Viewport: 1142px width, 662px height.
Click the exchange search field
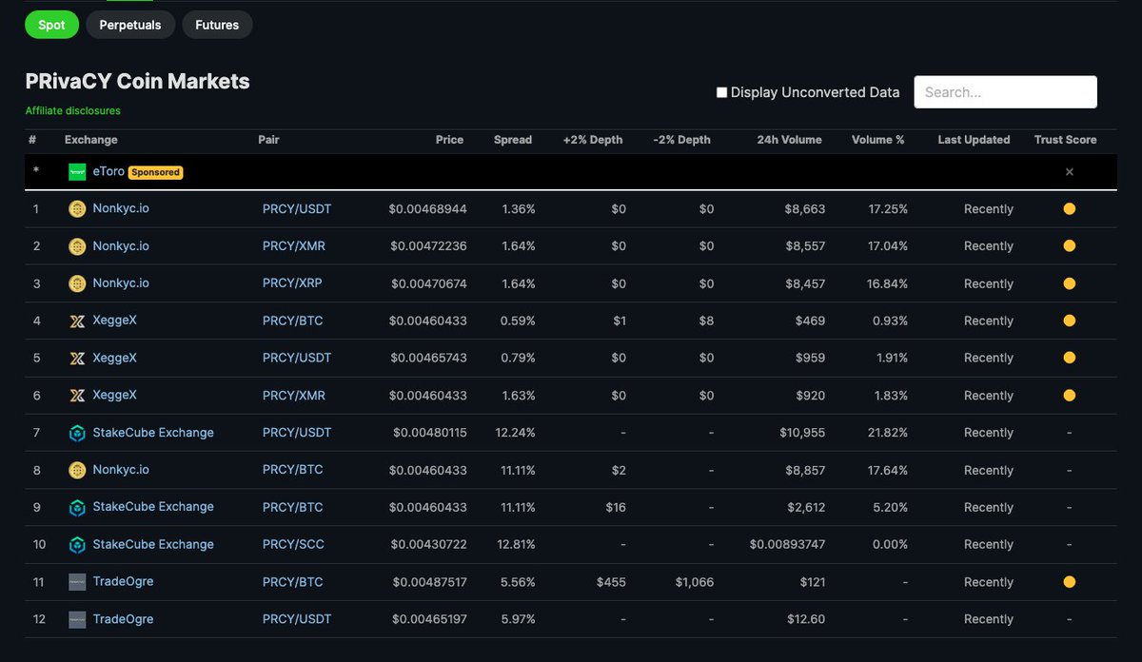click(x=1005, y=92)
